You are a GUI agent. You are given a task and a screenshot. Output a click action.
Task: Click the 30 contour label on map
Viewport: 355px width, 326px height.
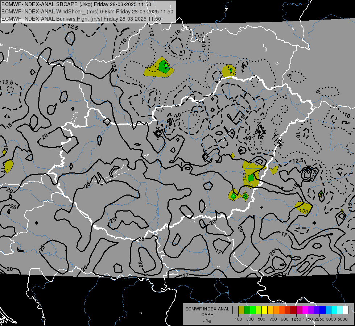(140, 264)
